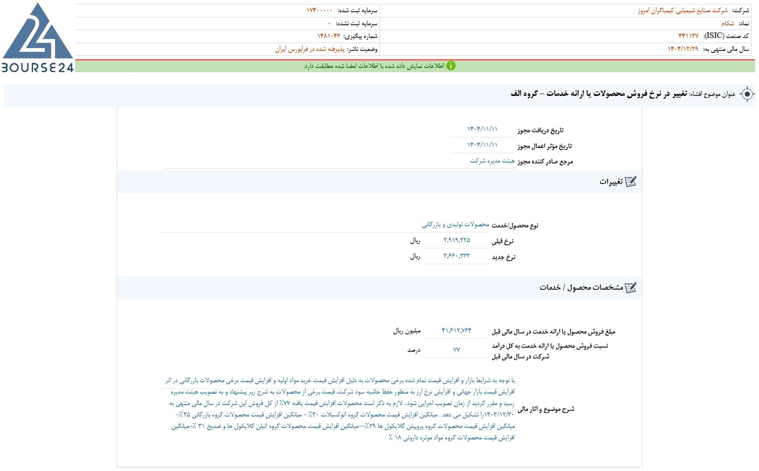The height and width of the screenshot is (471, 759).
Task: Click the label نوع محصول/خدمت
Action: pyautogui.click(x=515, y=225)
